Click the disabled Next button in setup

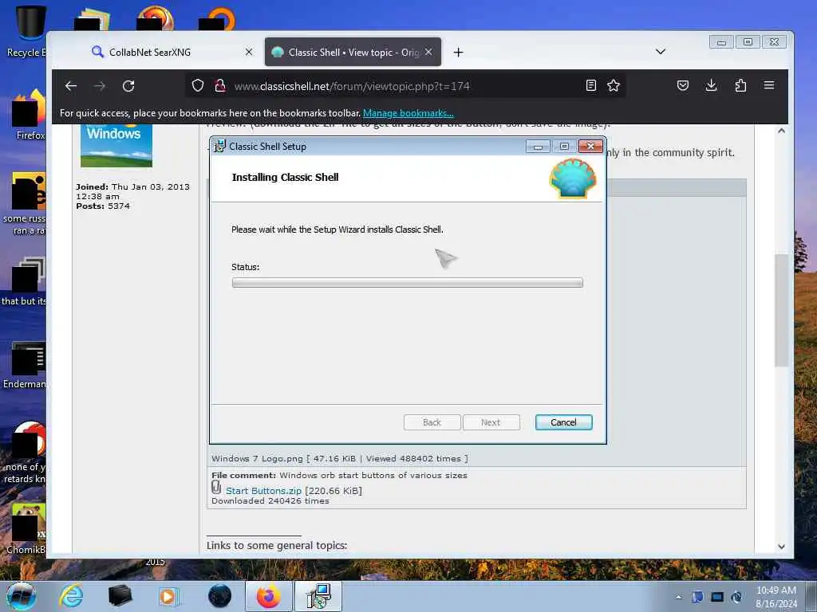(x=491, y=422)
